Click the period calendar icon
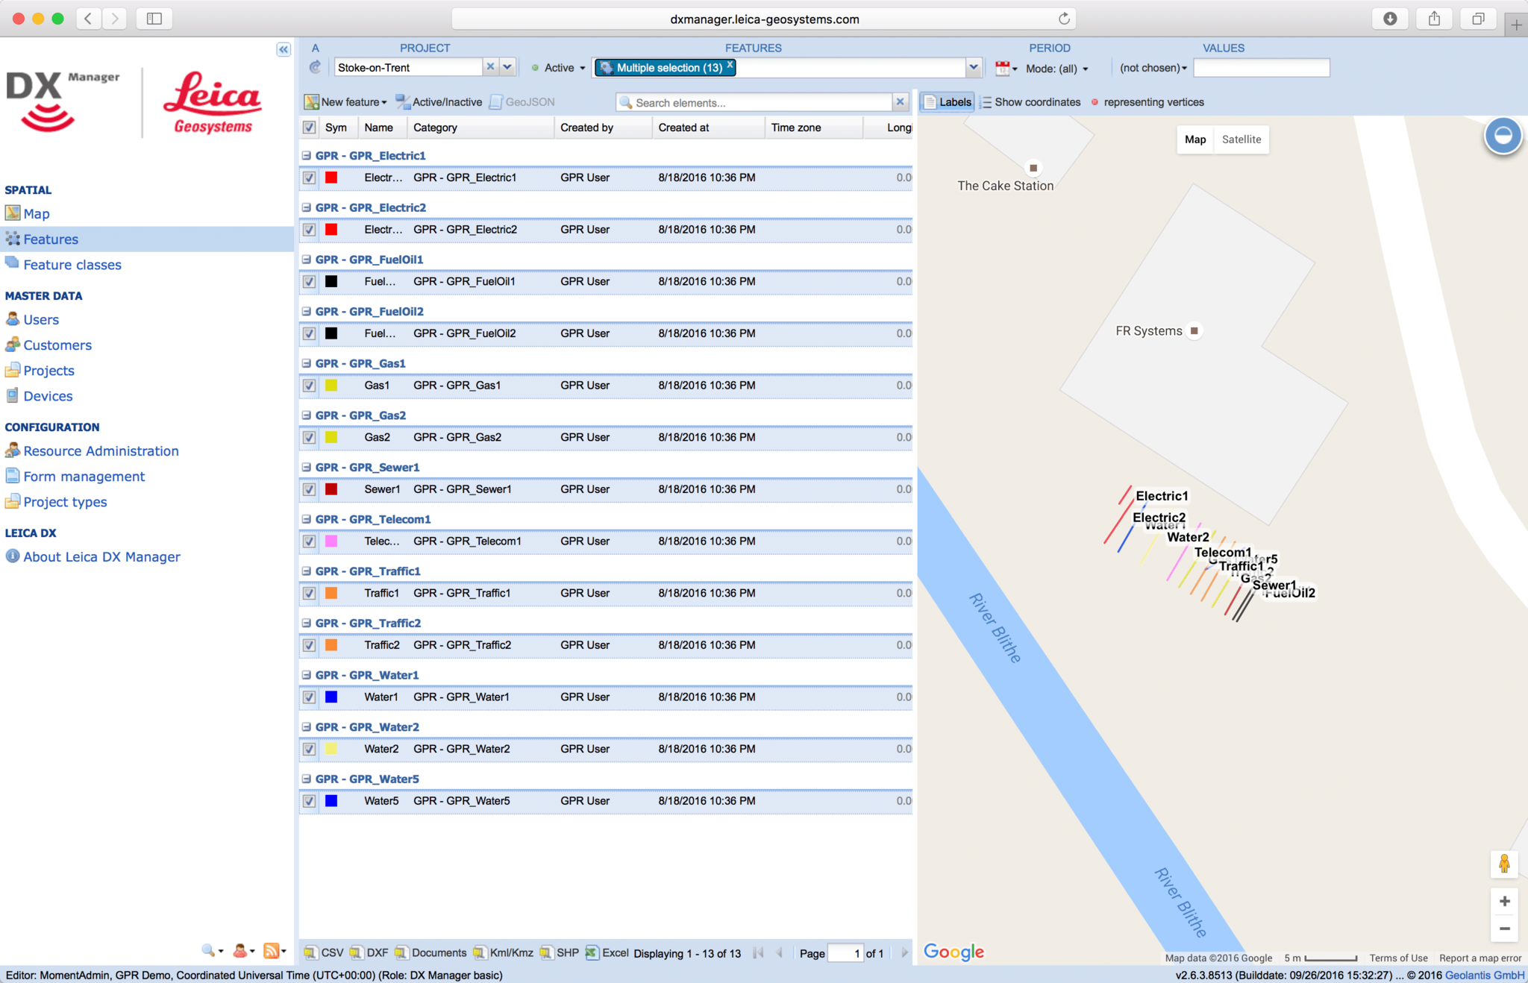The width and height of the screenshot is (1528, 983). (1003, 68)
